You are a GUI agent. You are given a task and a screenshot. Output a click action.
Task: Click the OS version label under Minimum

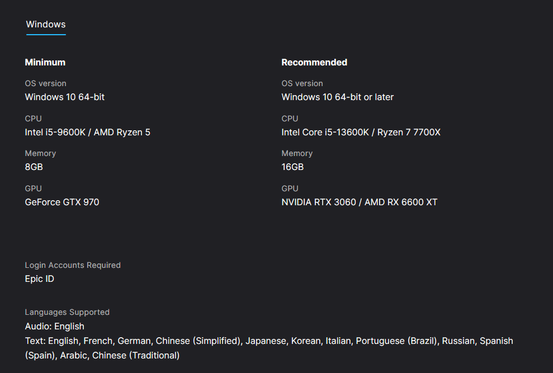point(45,84)
